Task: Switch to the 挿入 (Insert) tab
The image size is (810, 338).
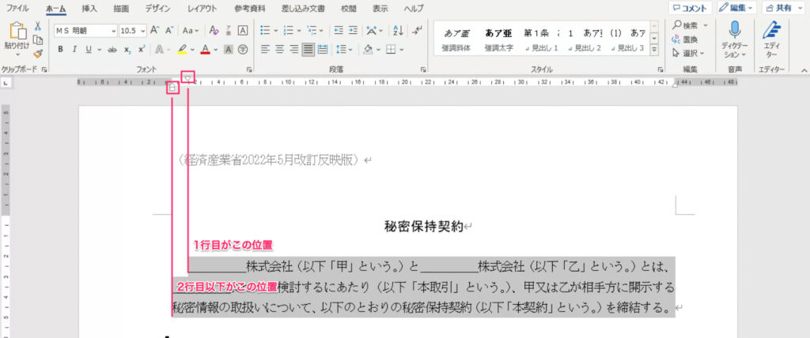Action: pyautogui.click(x=89, y=8)
